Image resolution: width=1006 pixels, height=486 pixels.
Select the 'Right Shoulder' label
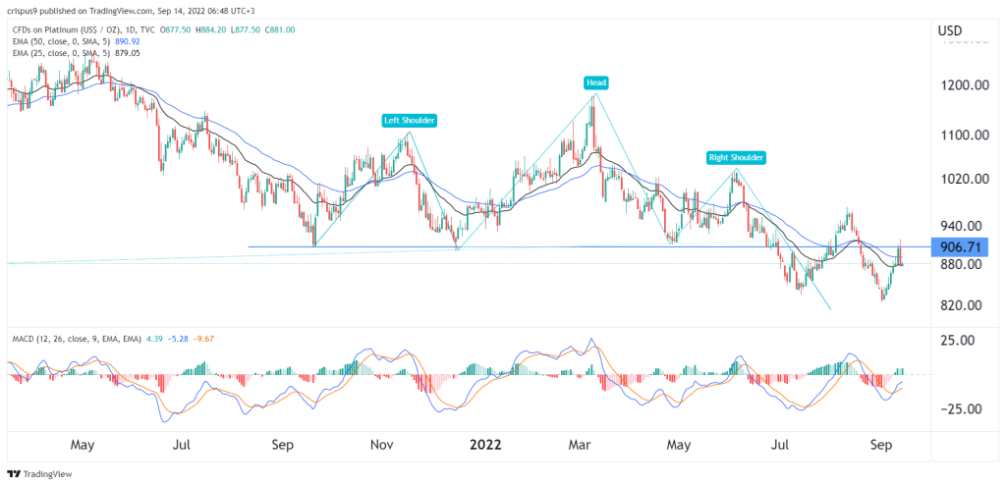point(737,157)
